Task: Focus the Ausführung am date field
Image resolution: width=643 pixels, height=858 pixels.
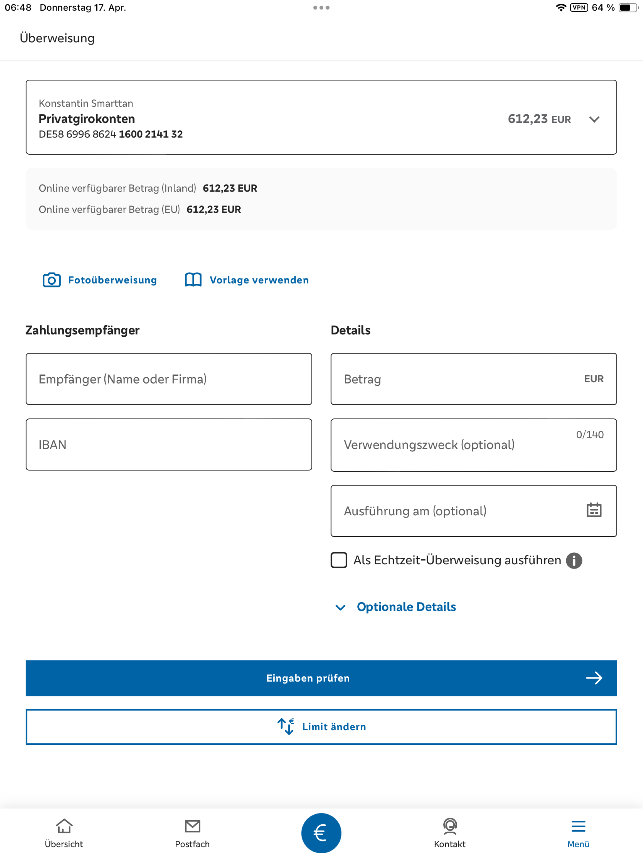Action: [x=474, y=511]
